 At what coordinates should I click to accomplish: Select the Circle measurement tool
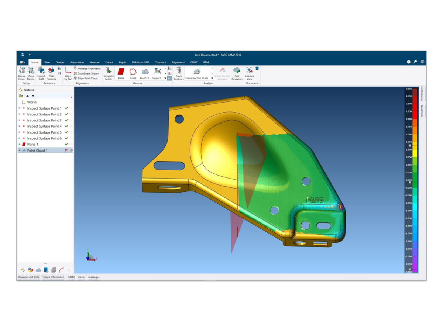(x=133, y=74)
